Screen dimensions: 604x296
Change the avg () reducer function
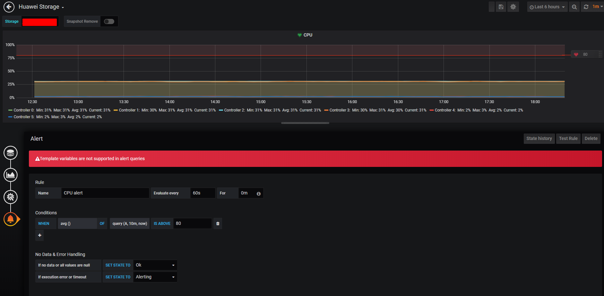pos(77,224)
